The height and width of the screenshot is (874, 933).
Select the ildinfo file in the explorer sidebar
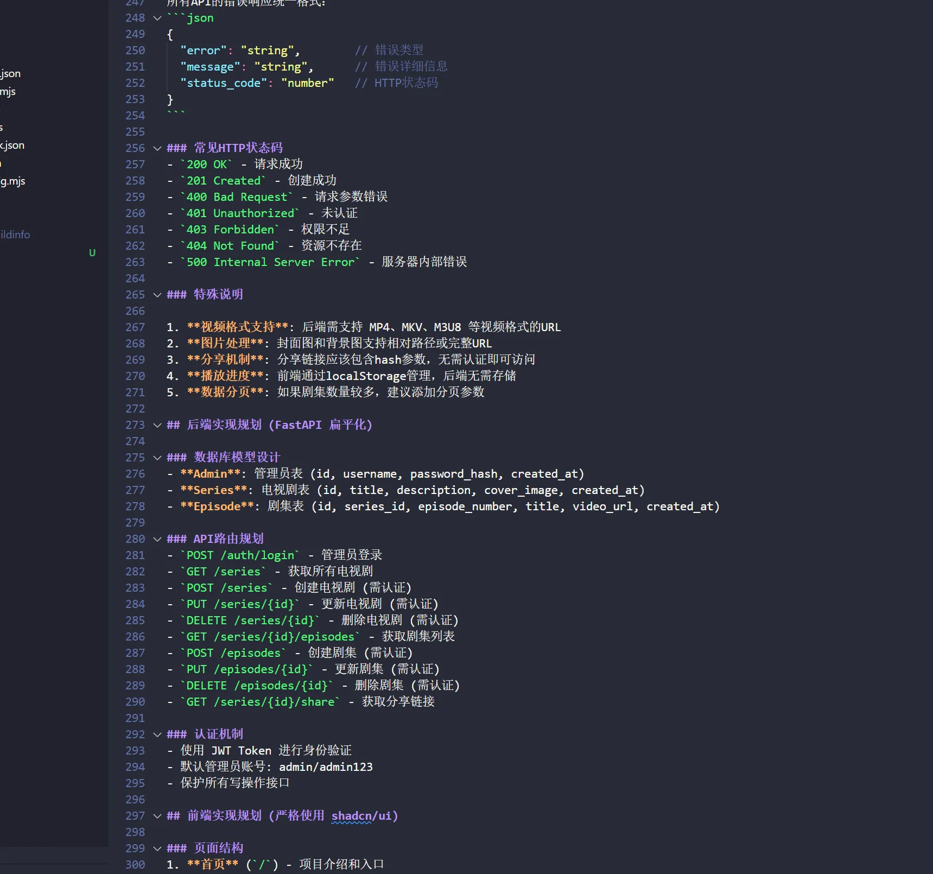(15, 235)
